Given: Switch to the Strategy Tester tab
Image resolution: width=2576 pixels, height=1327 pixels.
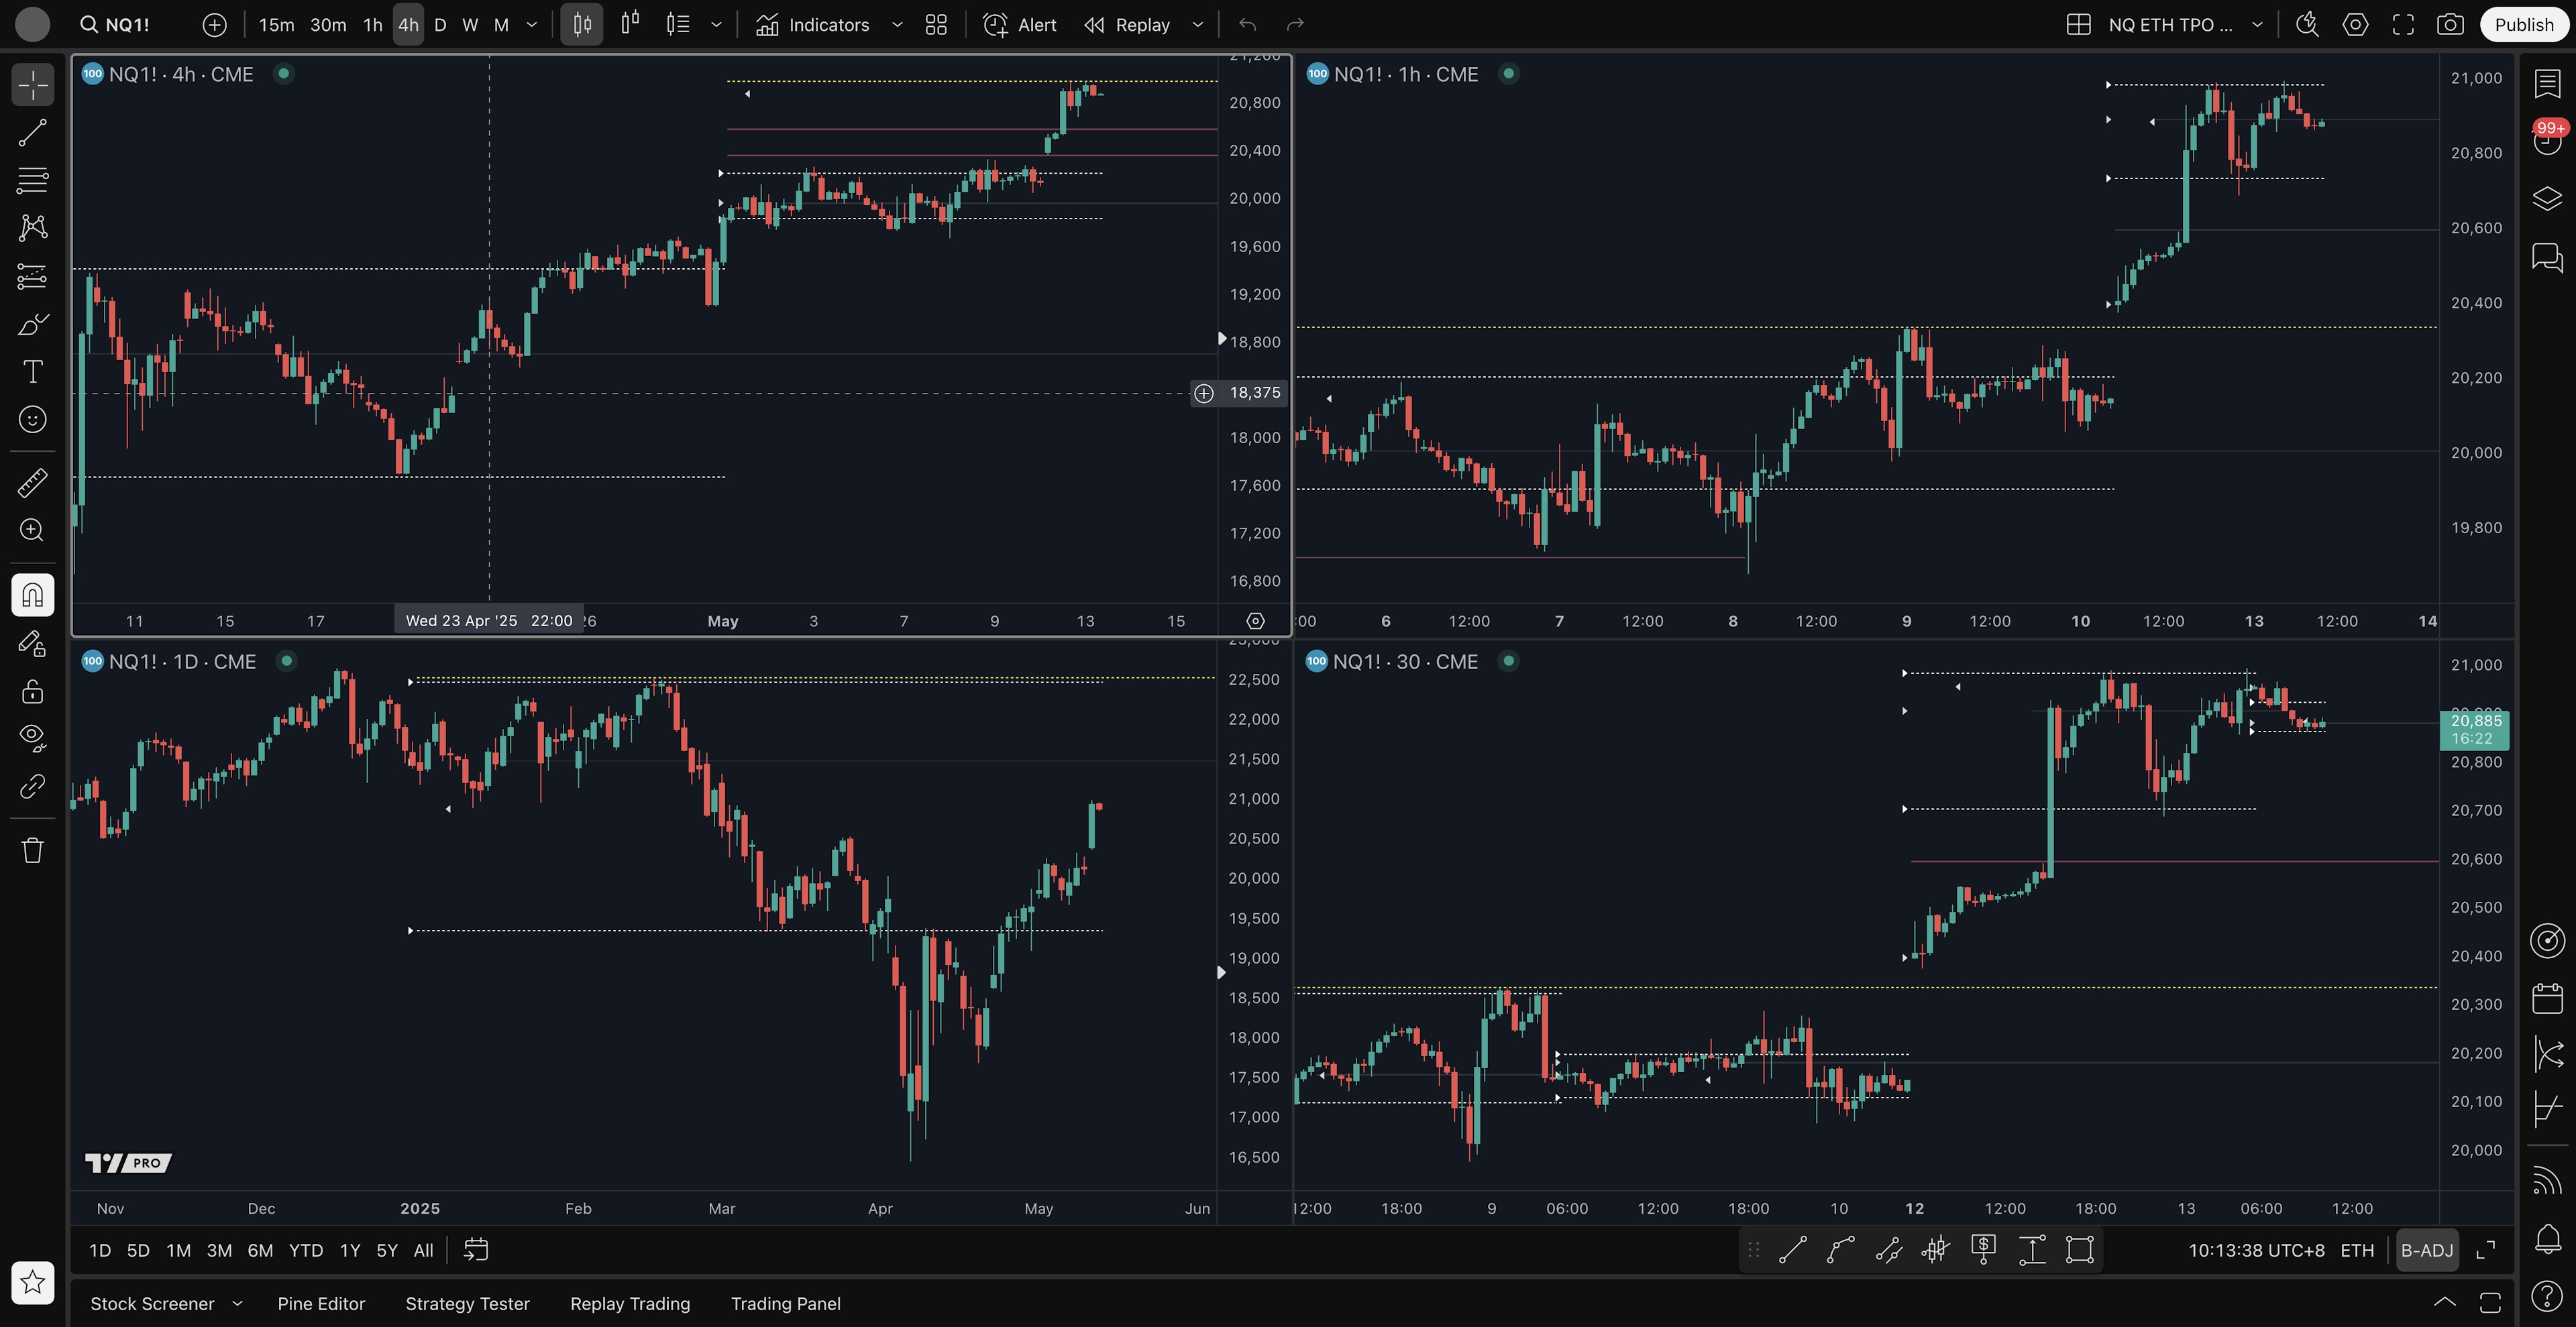Looking at the screenshot, I should point(467,1303).
